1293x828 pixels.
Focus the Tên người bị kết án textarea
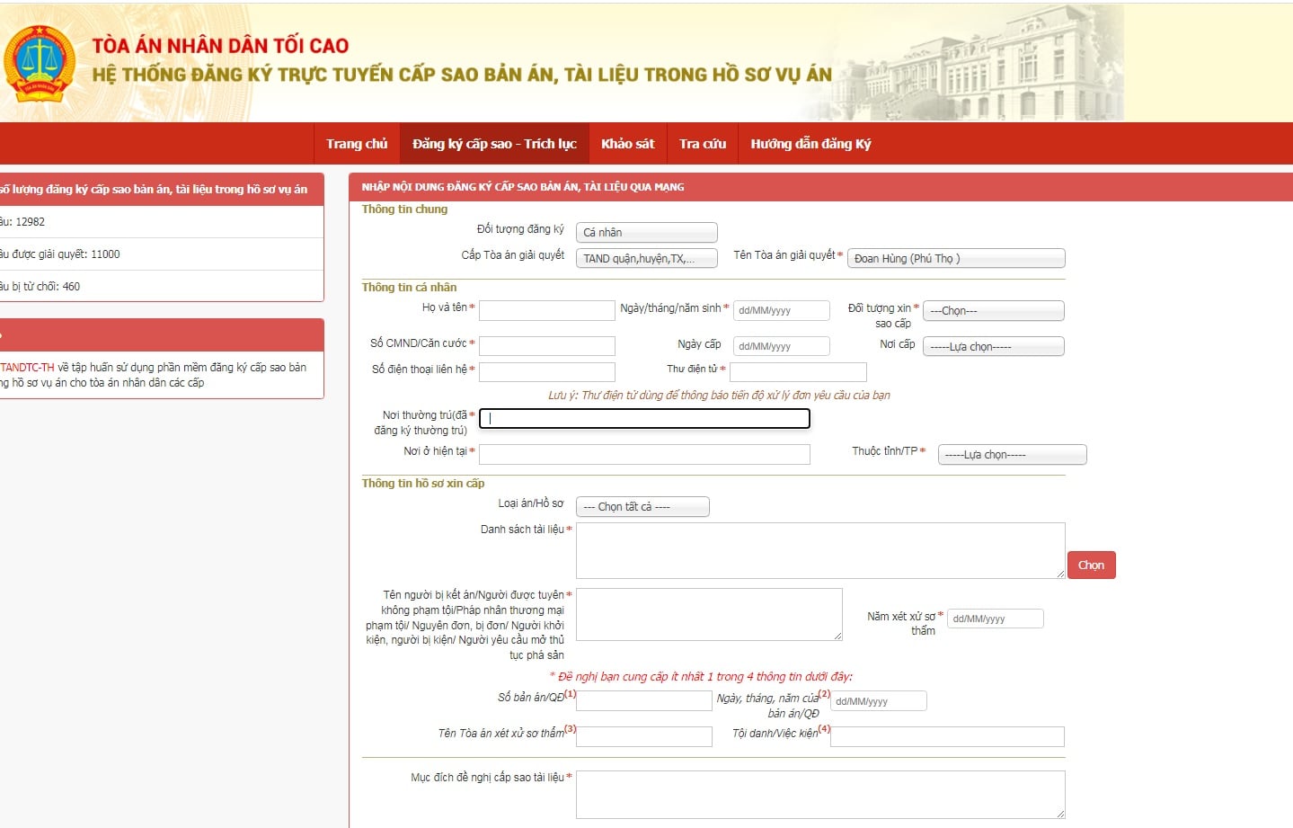tap(709, 614)
